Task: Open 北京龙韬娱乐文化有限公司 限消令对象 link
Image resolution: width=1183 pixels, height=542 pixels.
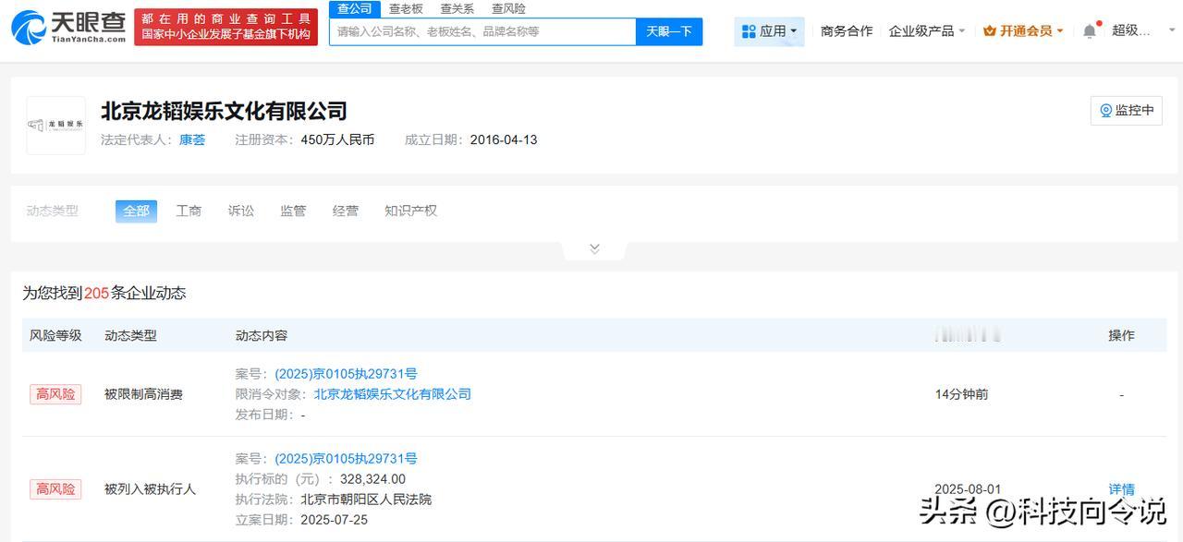Action: click(x=392, y=394)
